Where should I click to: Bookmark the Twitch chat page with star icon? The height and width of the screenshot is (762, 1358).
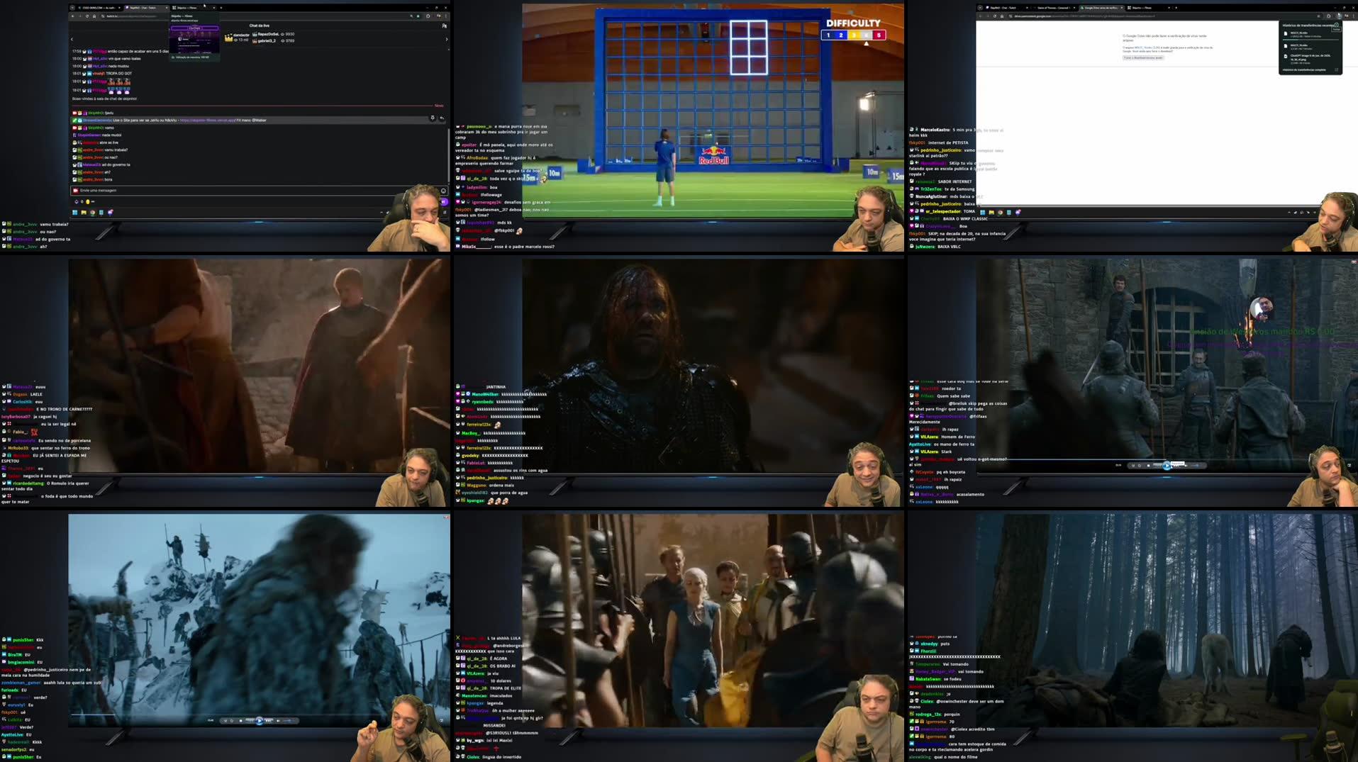pos(418,16)
